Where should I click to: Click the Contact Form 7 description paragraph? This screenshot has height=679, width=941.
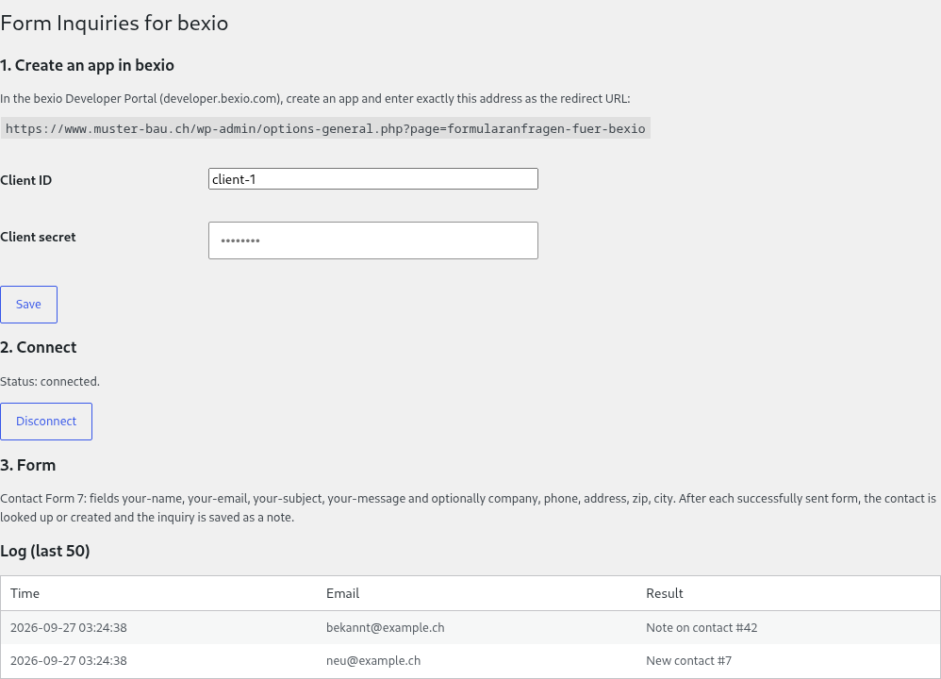click(468, 508)
